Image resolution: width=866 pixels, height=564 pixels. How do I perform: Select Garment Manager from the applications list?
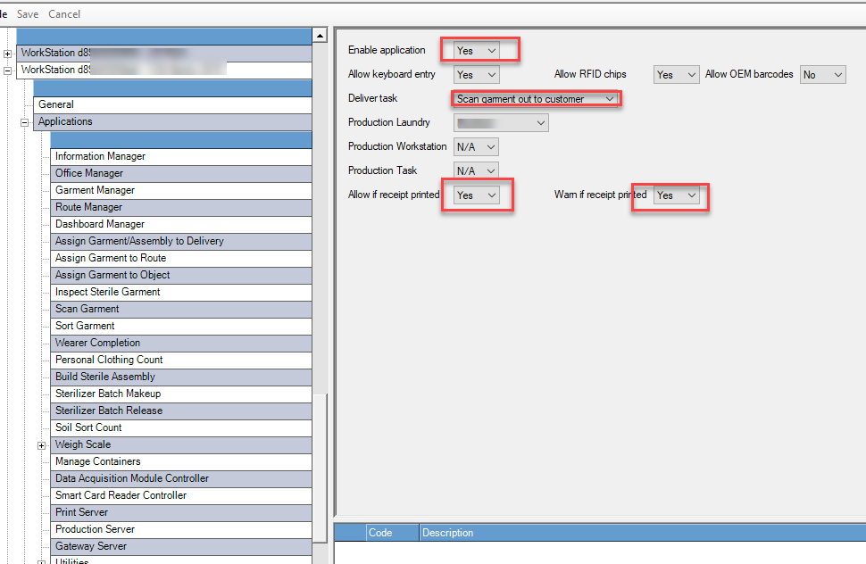coord(95,189)
